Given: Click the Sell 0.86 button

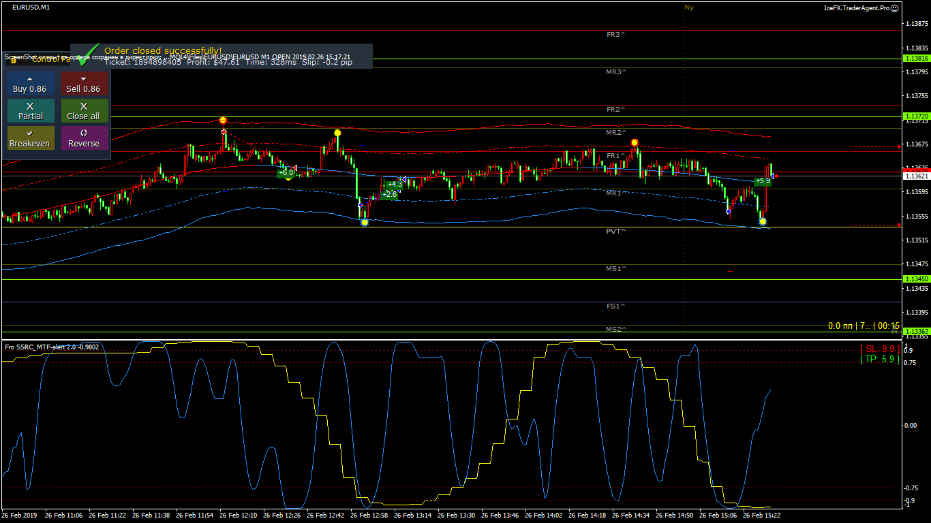Looking at the screenshot, I should click(85, 84).
